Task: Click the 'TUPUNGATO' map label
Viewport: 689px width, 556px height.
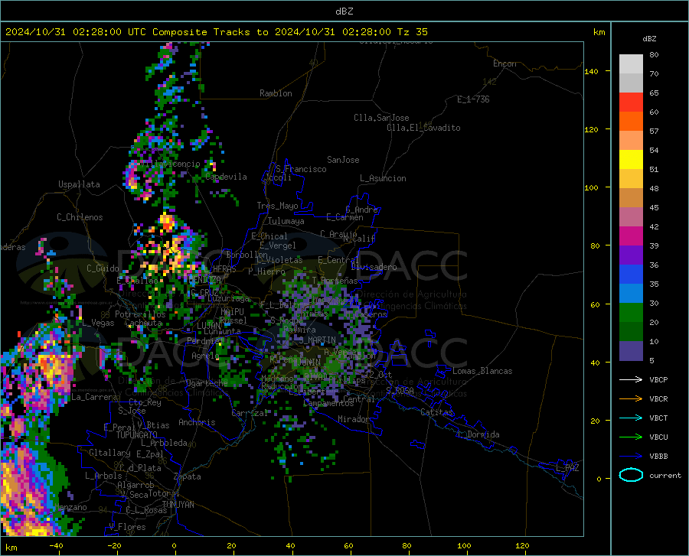Action: (x=137, y=435)
